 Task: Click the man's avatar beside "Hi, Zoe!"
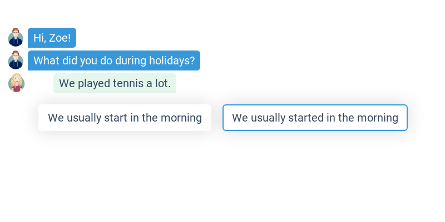pos(16,38)
